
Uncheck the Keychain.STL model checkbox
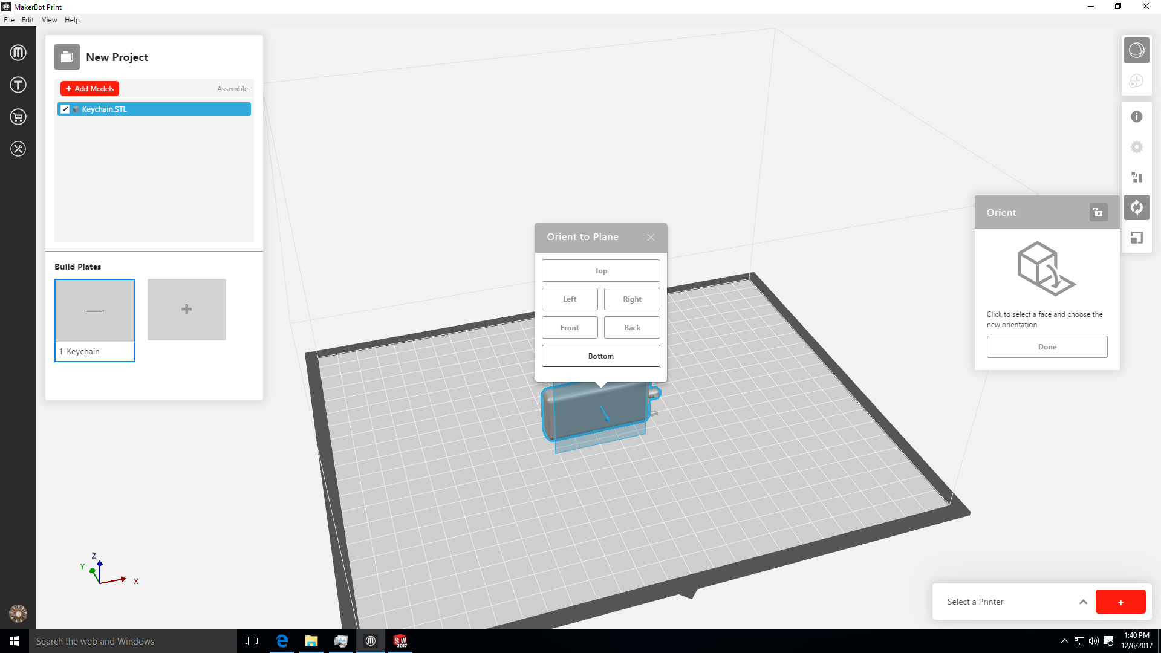coord(65,109)
